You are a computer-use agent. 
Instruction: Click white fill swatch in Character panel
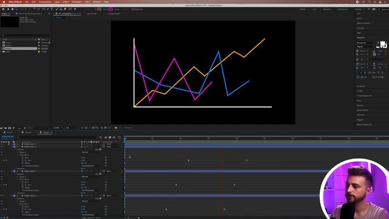(382, 44)
